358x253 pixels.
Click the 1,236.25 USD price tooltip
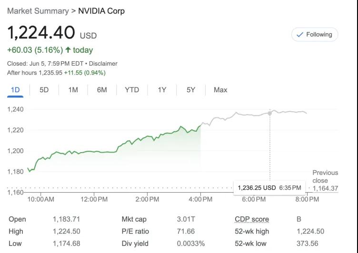pyautogui.click(x=269, y=188)
